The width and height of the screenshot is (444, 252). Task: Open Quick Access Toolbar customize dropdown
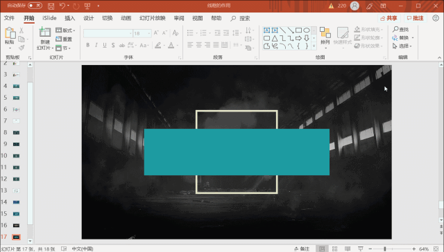(x=99, y=6)
